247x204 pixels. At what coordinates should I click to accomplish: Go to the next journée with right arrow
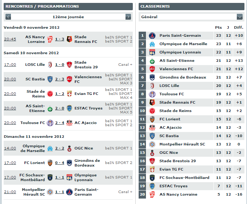coord(128,17)
